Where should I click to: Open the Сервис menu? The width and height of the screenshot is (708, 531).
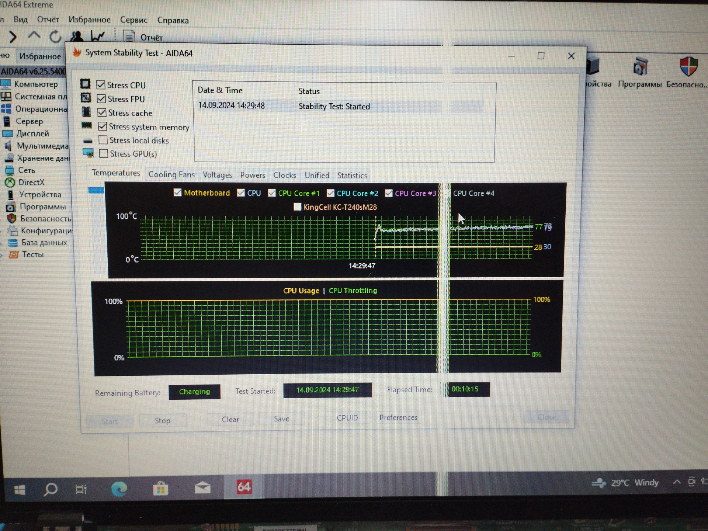133,20
